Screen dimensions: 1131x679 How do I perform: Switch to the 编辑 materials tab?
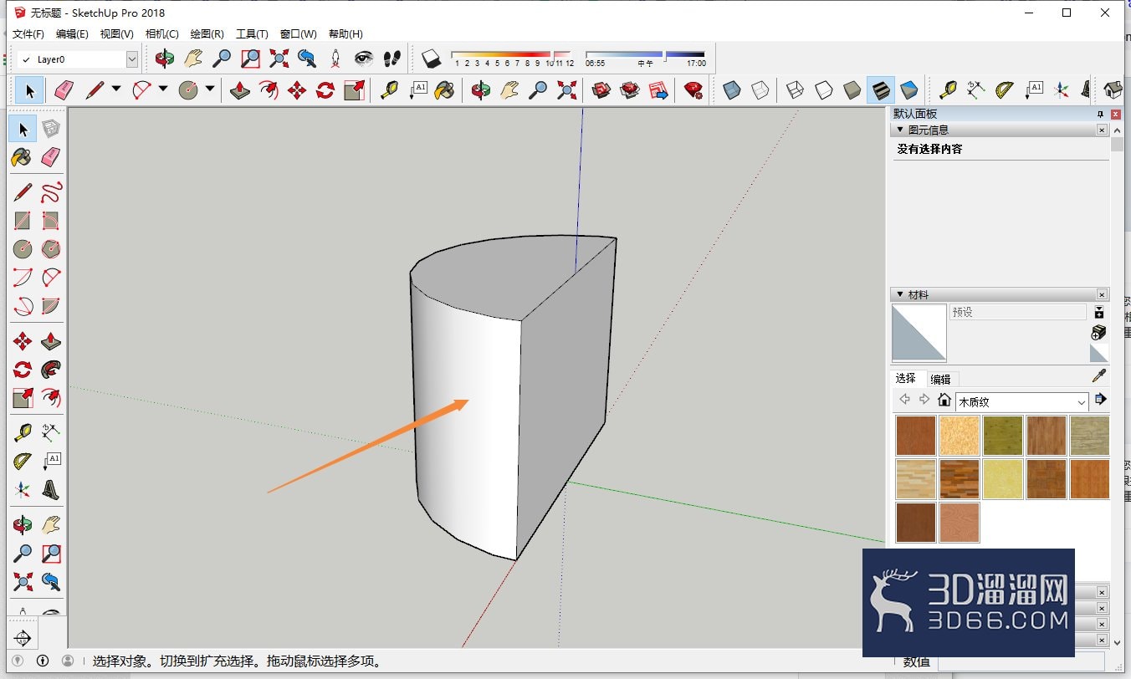click(x=940, y=379)
